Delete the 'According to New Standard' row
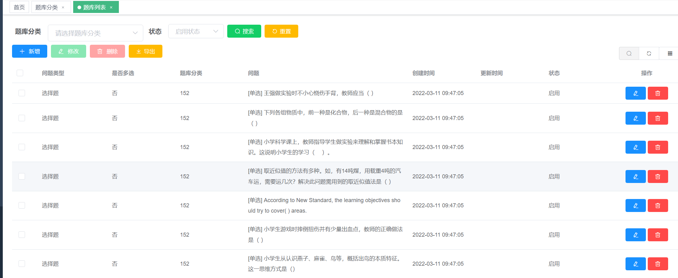This screenshot has width=678, height=278. (x=658, y=205)
